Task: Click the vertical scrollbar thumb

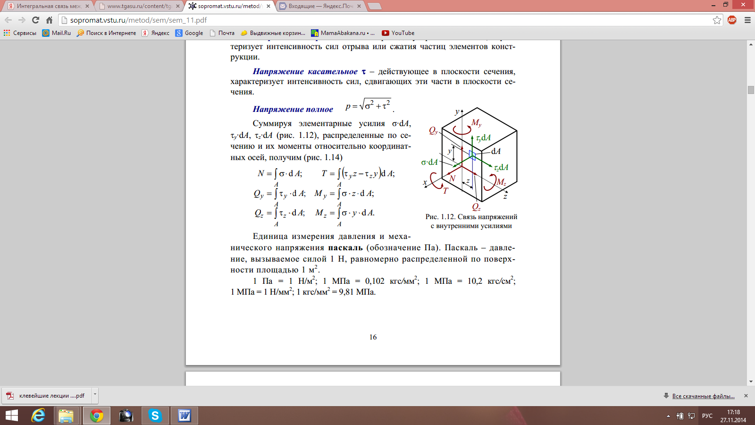Action: coord(751,90)
